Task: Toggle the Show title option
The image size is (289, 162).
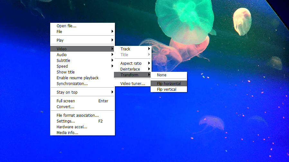Action: tap(82, 72)
